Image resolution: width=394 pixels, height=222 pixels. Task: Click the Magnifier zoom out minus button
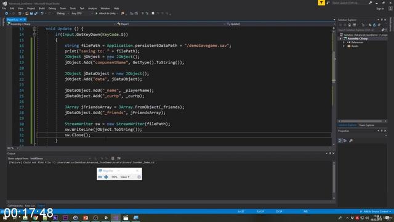tap(100, 177)
